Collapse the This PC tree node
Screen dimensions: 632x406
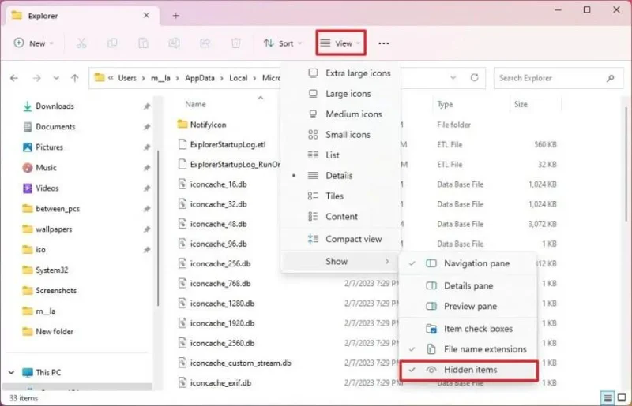click(x=11, y=372)
